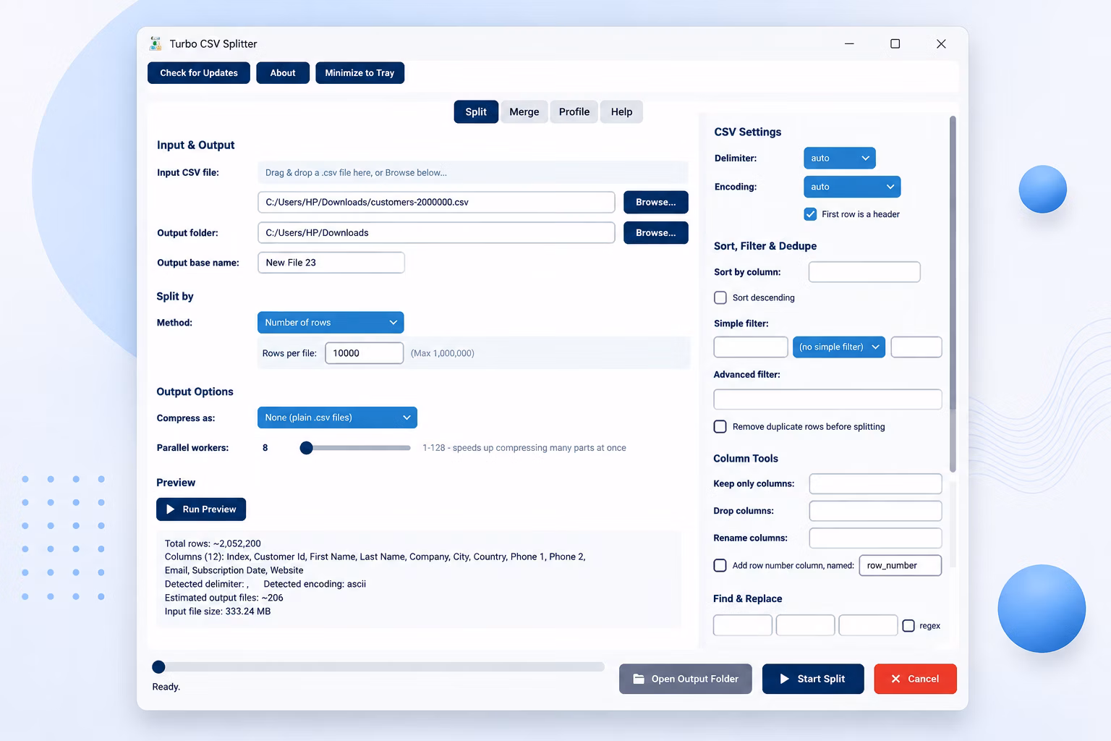
Task: Click the X icon on Cancel button
Action: 895,679
